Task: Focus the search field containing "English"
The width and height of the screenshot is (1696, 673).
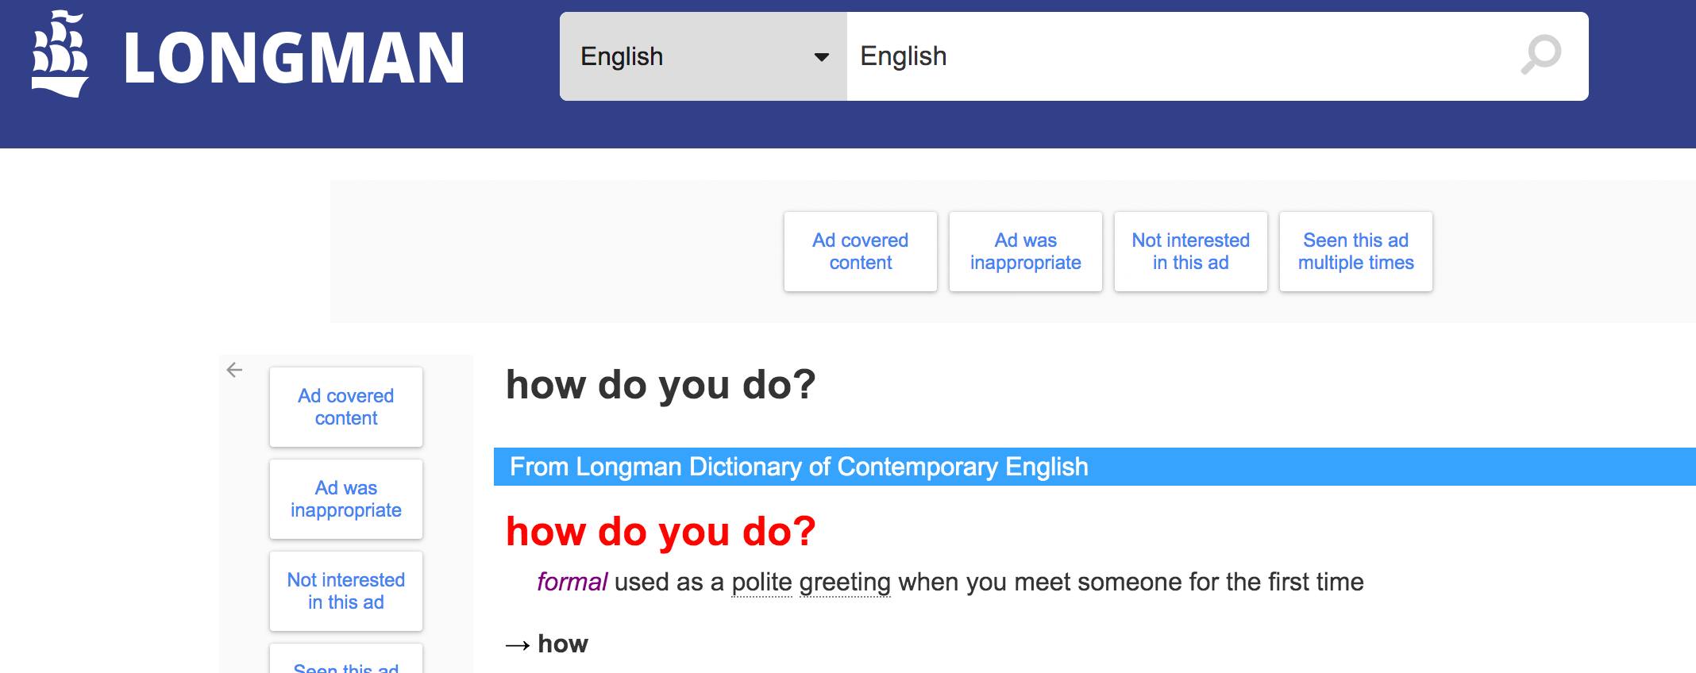Action: pyautogui.click(x=1175, y=56)
